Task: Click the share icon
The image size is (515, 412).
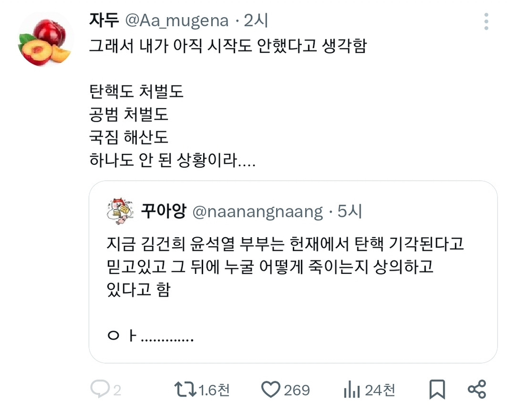Action: pyautogui.click(x=477, y=389)
